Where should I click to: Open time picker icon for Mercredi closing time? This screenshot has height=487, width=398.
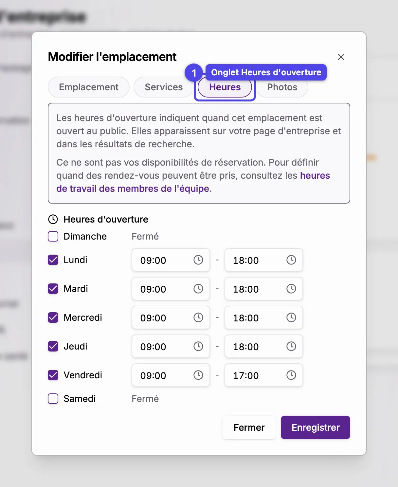pos(291,317)
